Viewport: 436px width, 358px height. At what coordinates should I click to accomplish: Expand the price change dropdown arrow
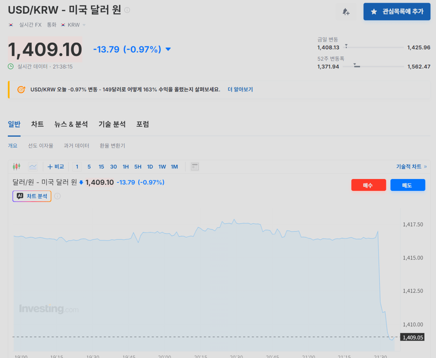tap(168, 49)
